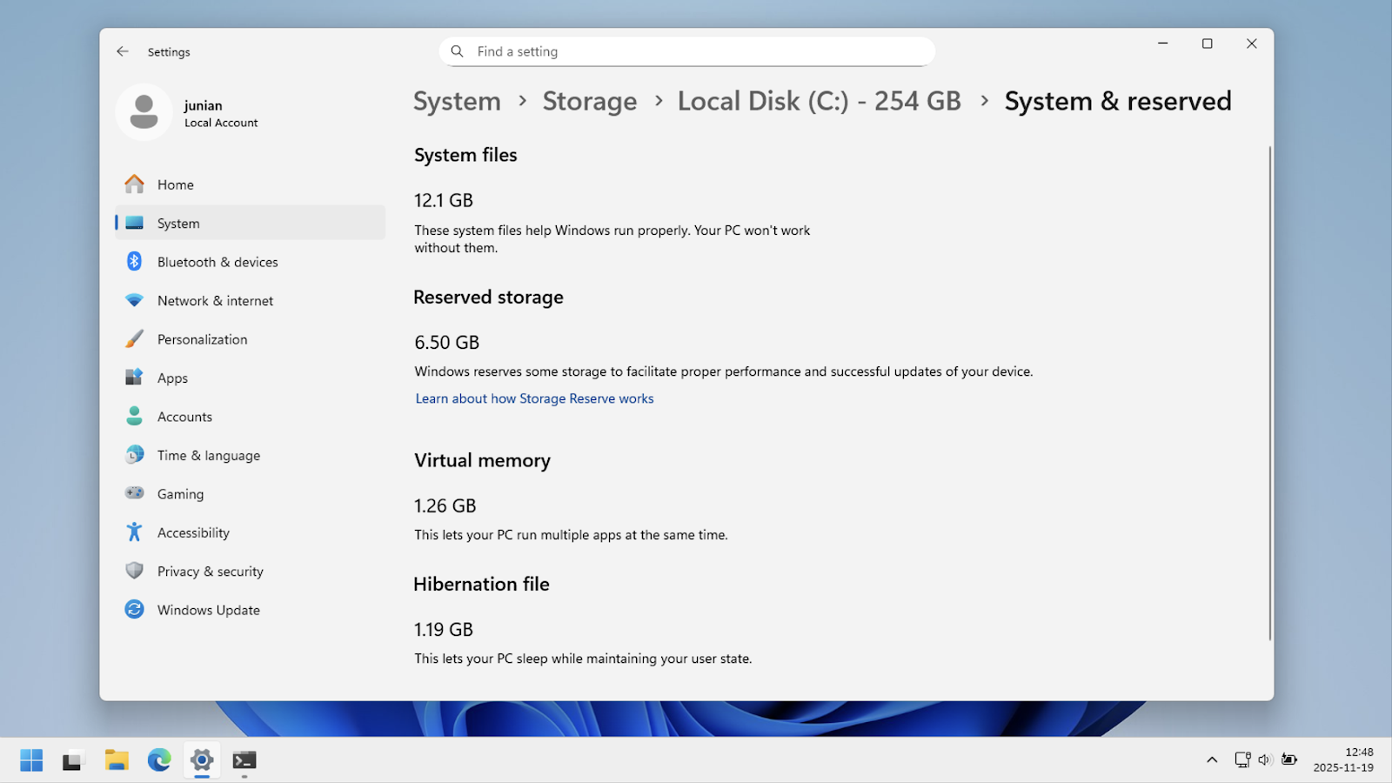
Task: Open Terminal from the taskbar
Action: tap(244, 760)
